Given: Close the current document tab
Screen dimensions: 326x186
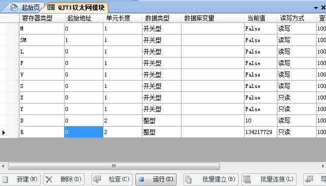Looking at the screenshot, I should point(323,7).
